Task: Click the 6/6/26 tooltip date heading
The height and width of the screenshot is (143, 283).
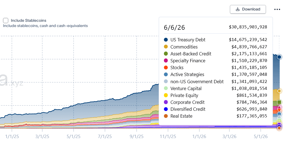Action: (x=174, y=28)
